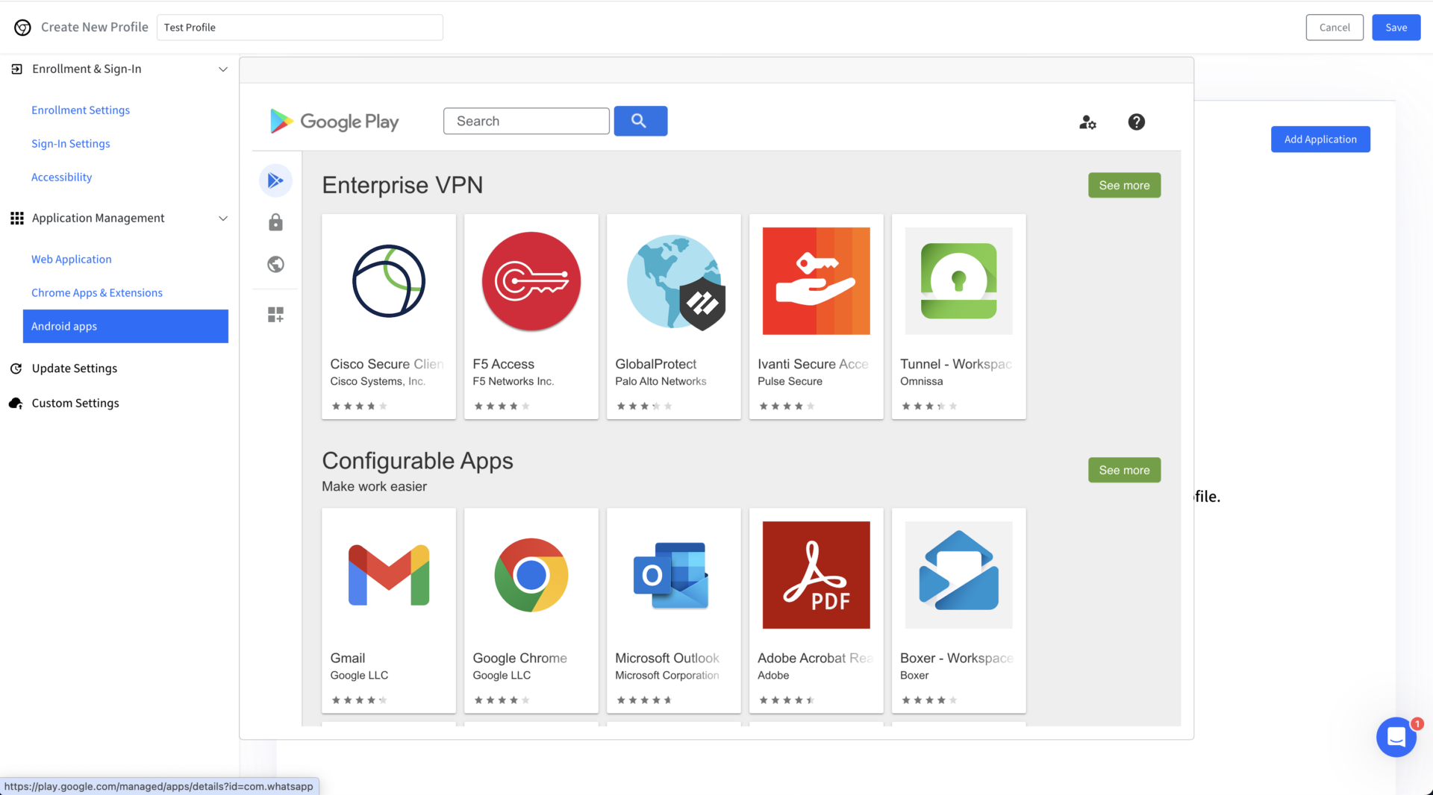
Task: Click See more for Enterprise VPN
Action: click(x=1124, y=185)
